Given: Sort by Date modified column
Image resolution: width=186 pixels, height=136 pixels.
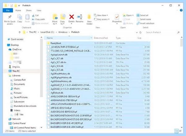Looking at the screenshot, I should pos(101,38).
